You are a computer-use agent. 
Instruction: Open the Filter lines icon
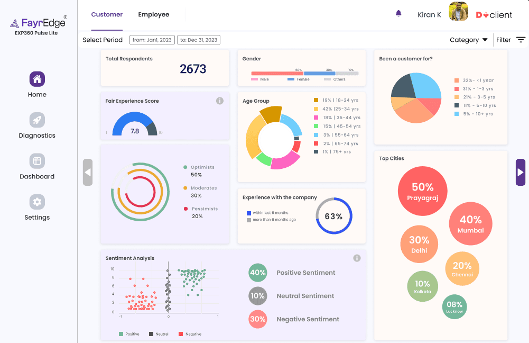click(521, 40)
